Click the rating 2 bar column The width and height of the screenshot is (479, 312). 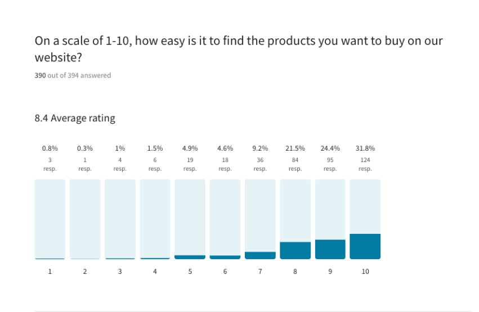pyautogui.click(x=85, y=219)
